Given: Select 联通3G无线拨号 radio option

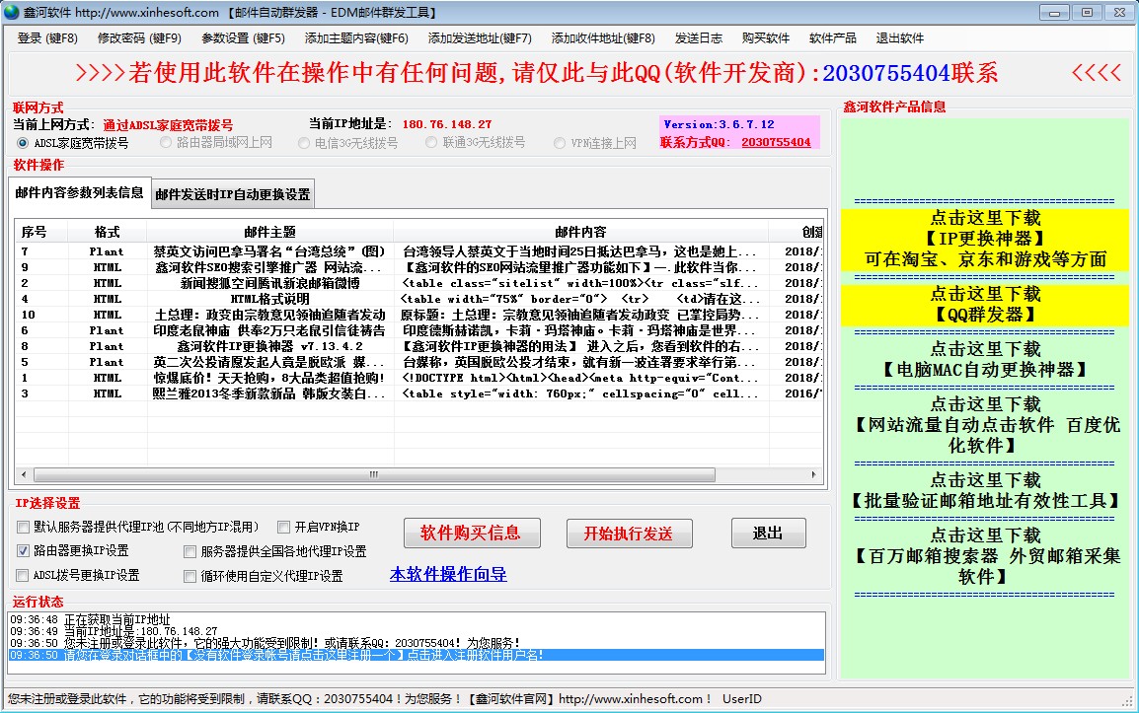Looking at the screenshot, I should [476, 142].
